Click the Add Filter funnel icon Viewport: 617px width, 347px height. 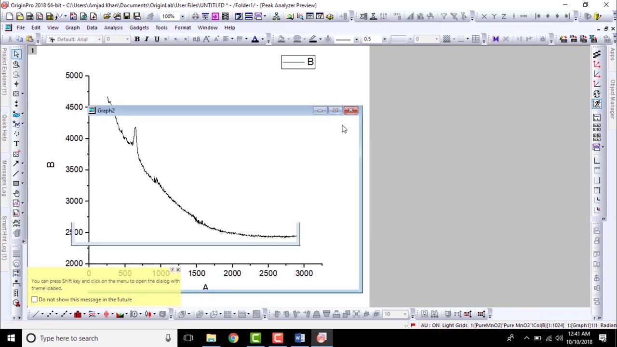[x=444, y=16]
